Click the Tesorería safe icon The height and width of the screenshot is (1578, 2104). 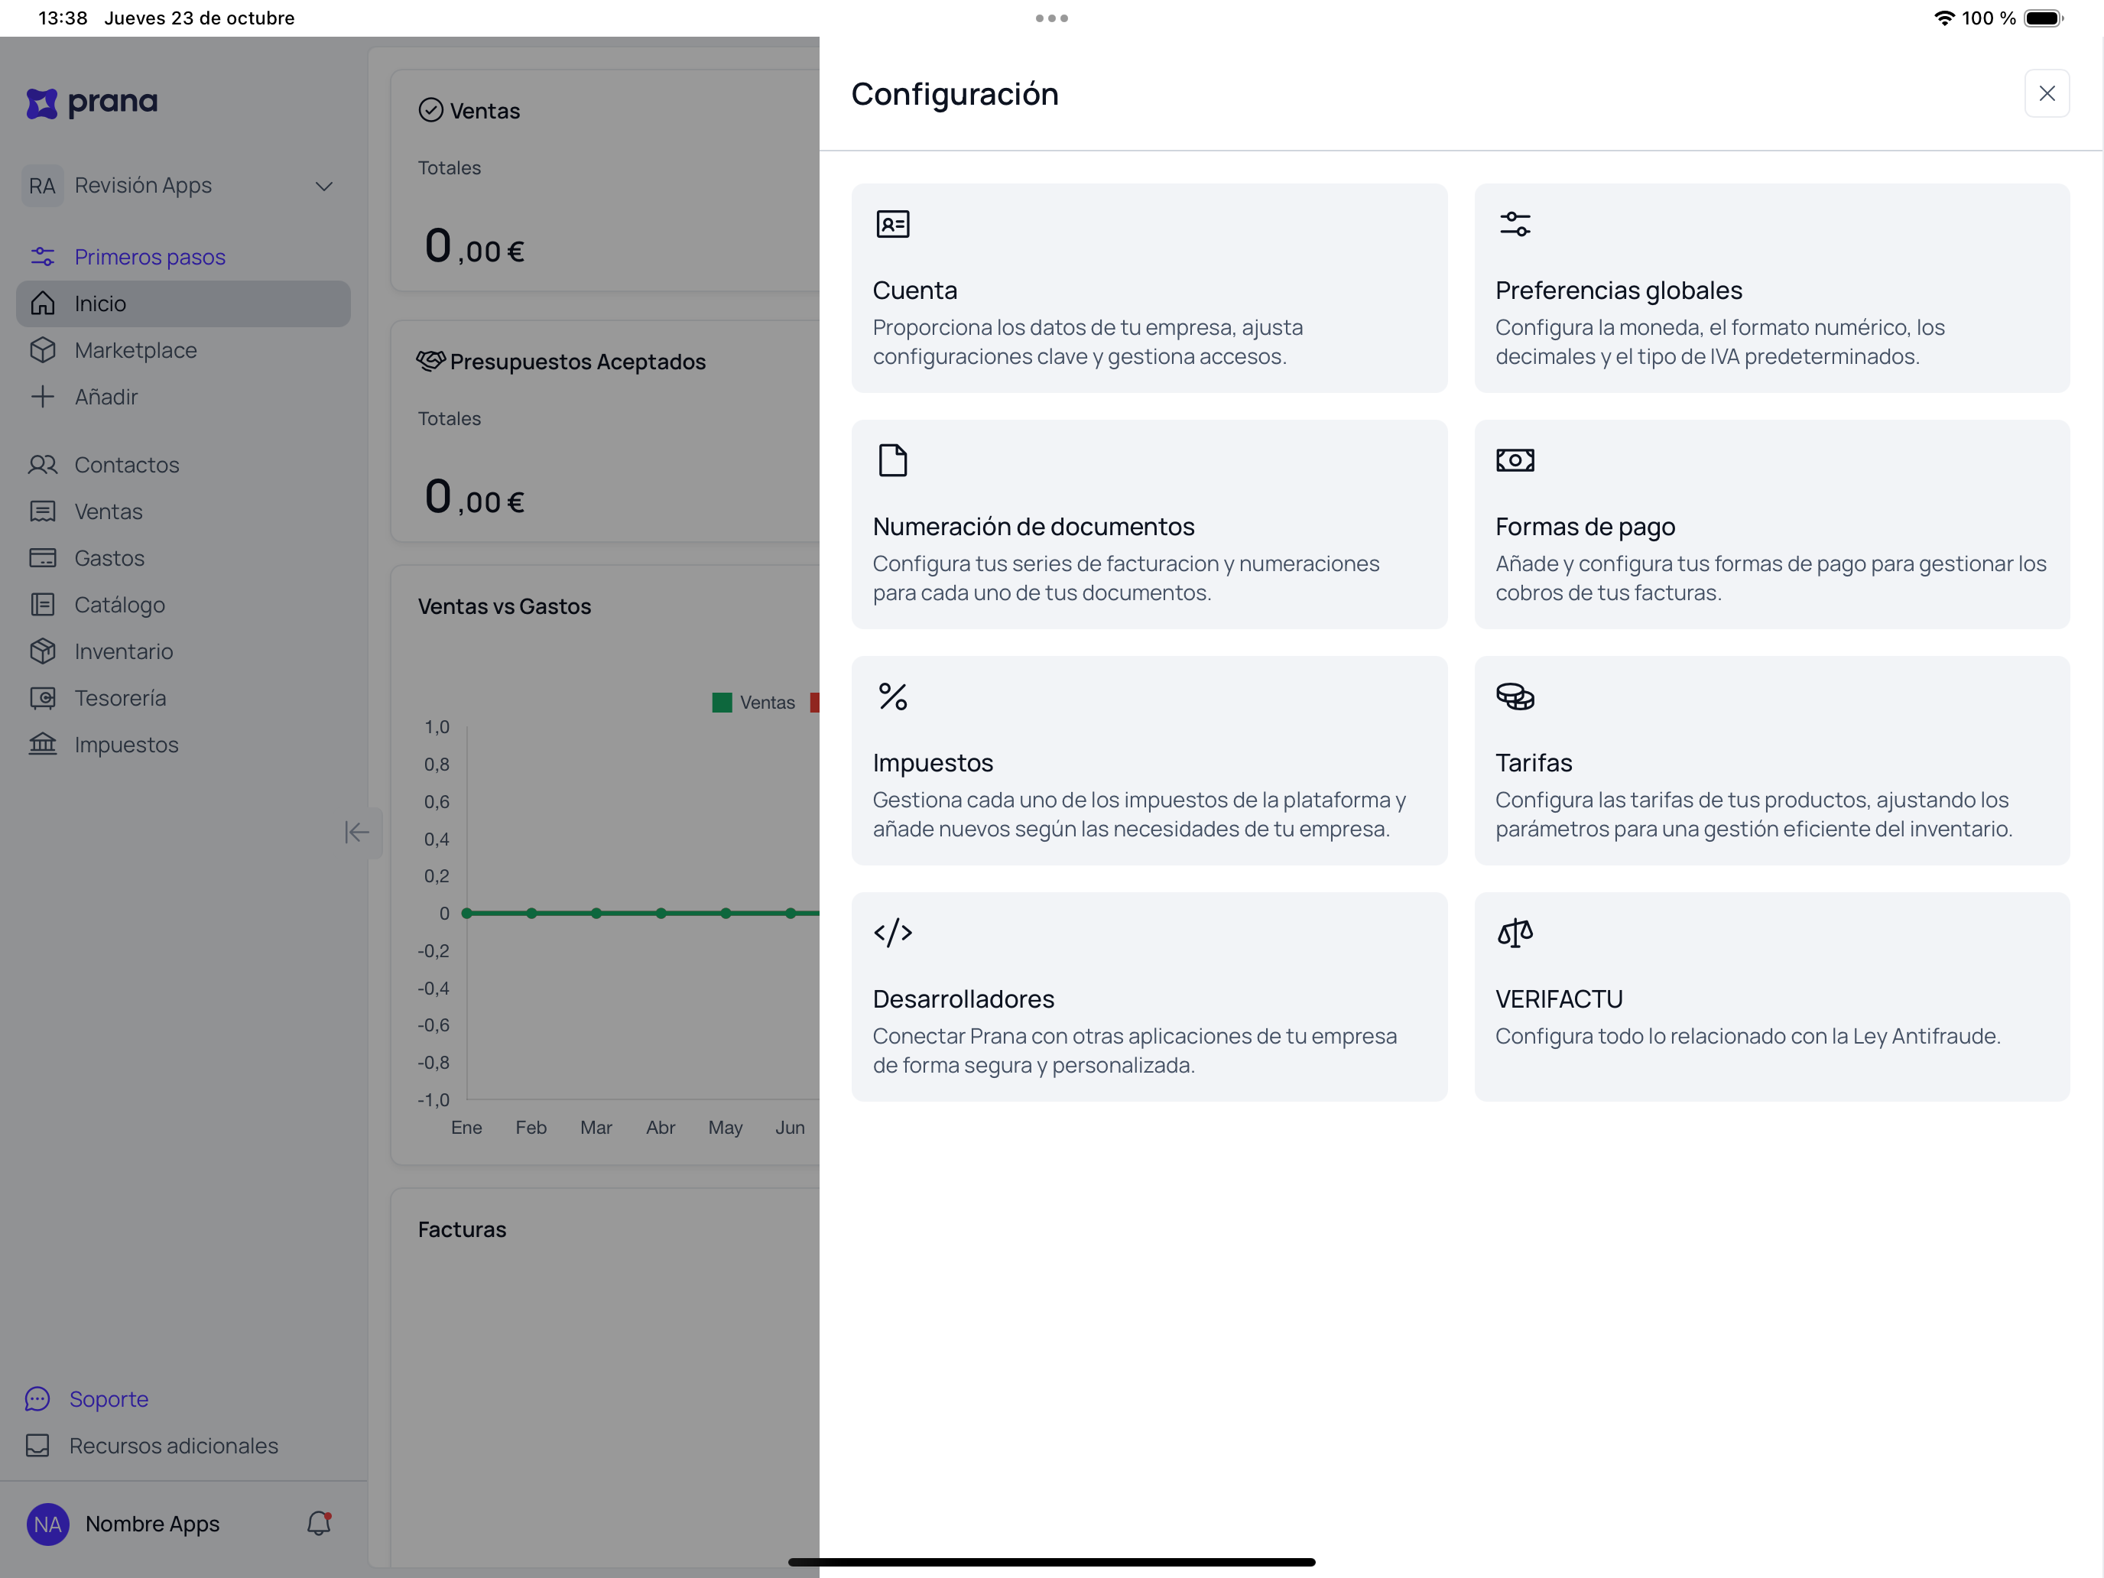(43, 698)
